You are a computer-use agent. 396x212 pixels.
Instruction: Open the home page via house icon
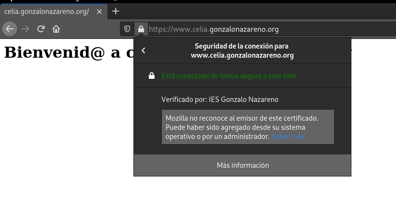point(56,29)
